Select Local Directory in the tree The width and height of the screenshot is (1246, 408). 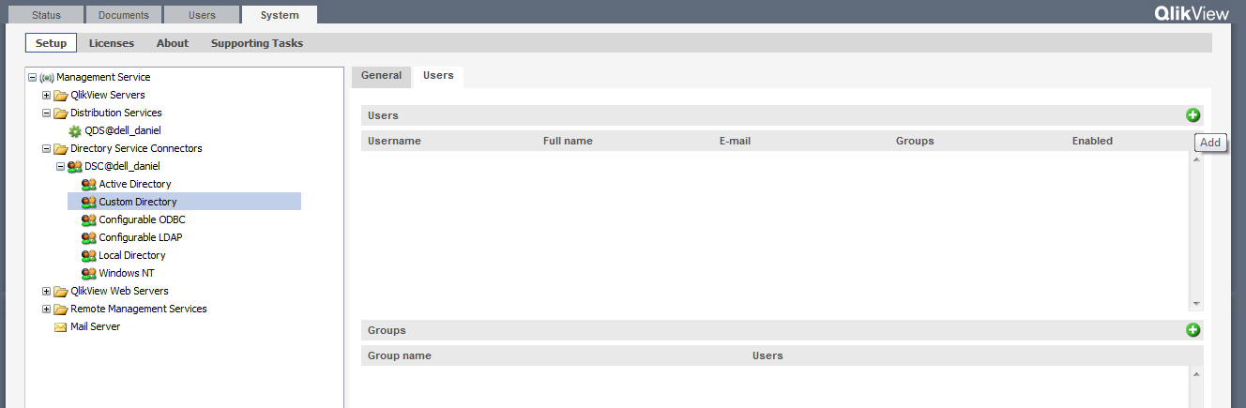(132, 255)
